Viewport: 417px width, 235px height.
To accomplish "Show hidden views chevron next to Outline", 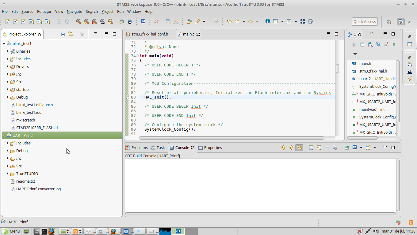I will pos(372,34).
